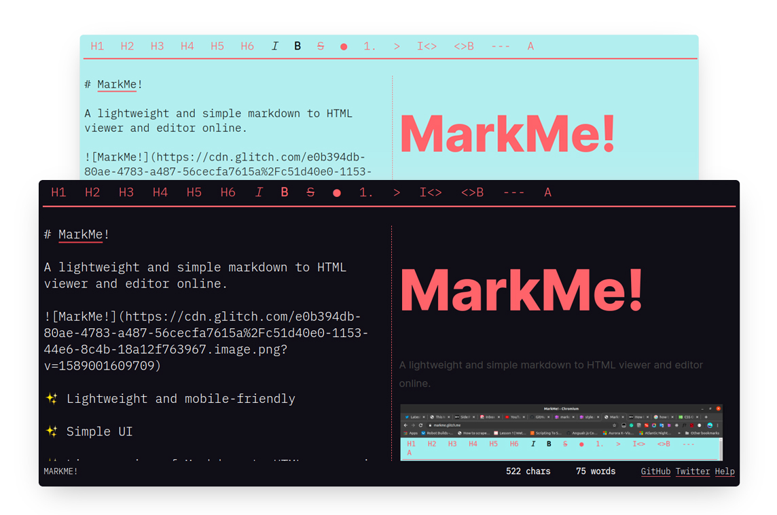This screenshot has height=515, width=777.
Task: Open the GitHub link in footer
Action: coord(655,472)
